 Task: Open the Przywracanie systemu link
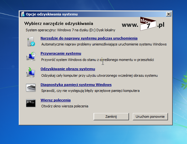(61, 53)
